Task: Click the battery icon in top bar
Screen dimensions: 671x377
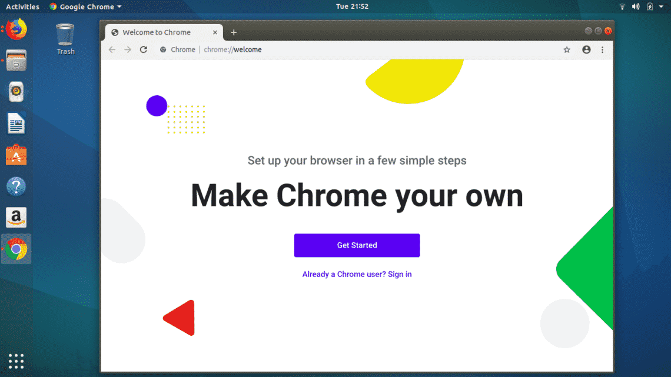Action: coord(650,6)
